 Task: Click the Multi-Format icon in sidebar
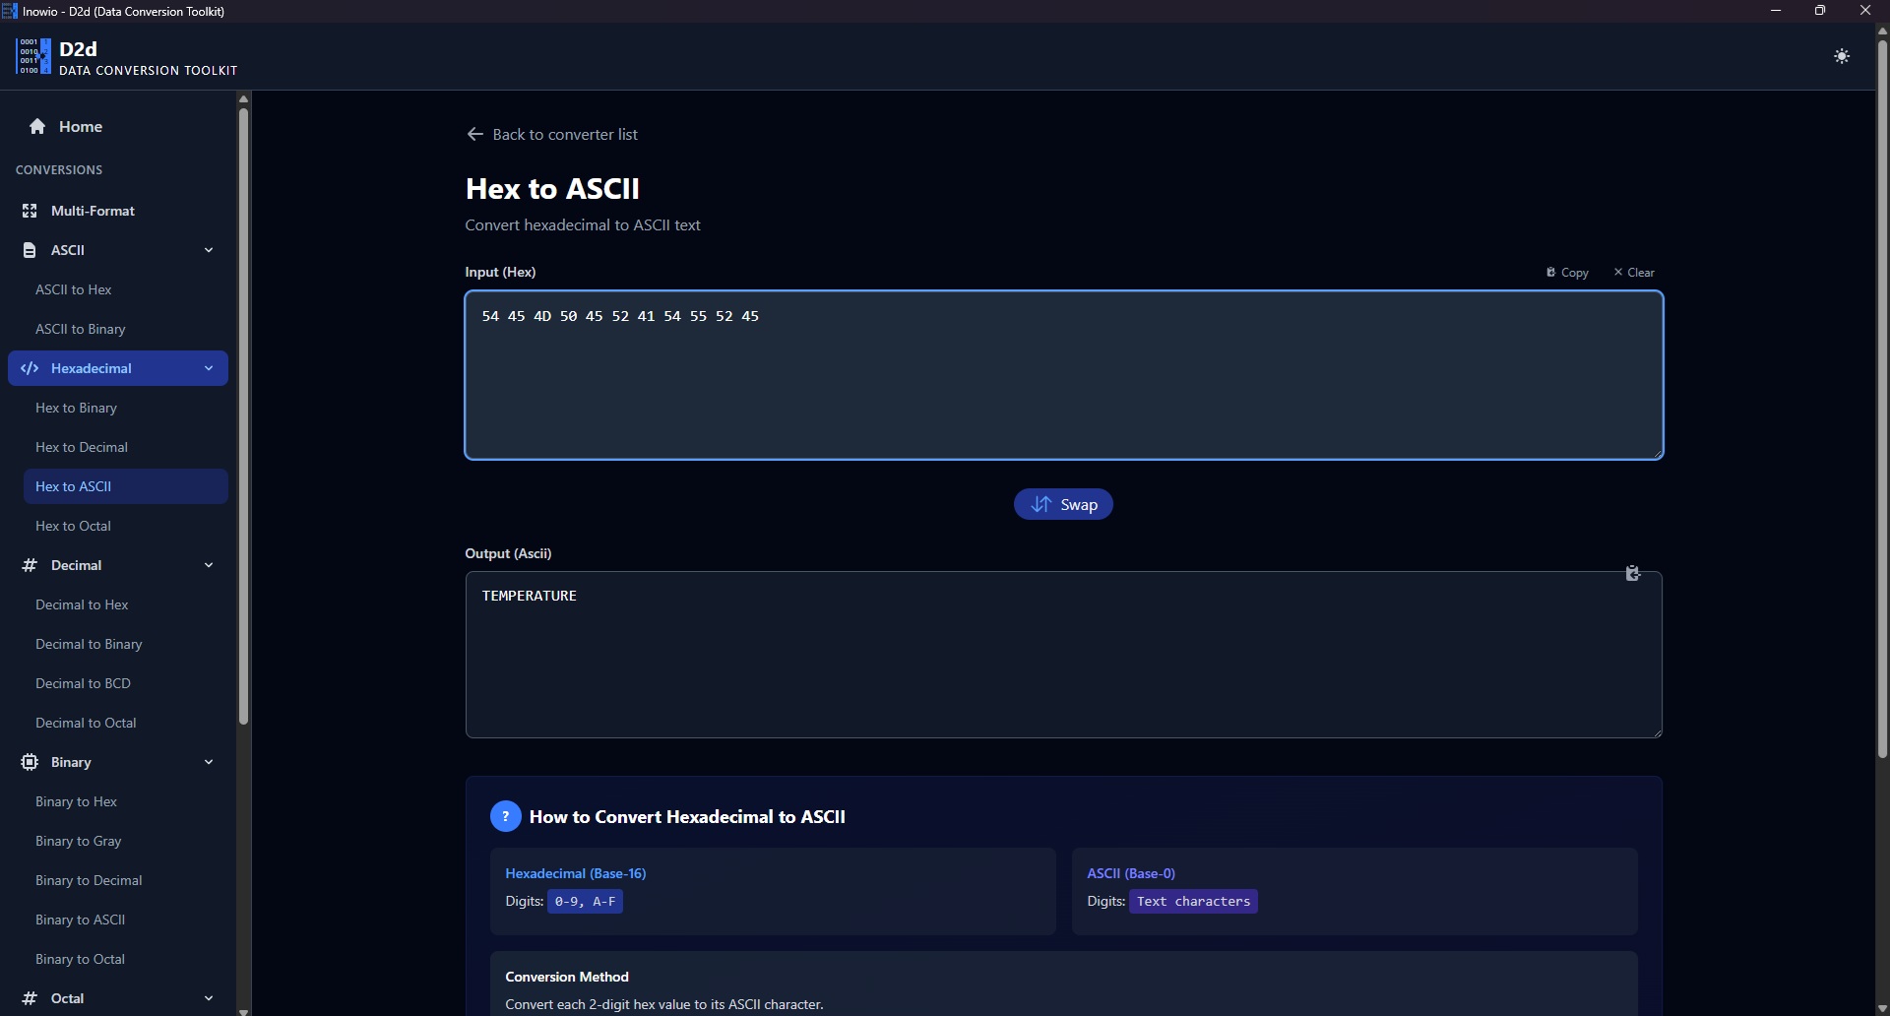pyautogui.click(x=30, y=211)
